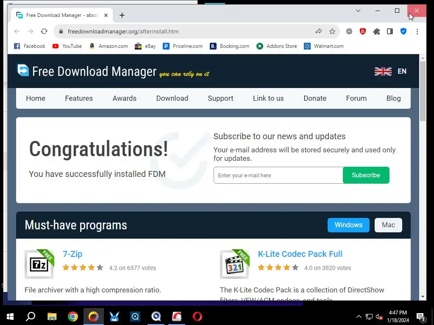Click the K-Lite Codec Pack icon
Viewport: 434px width, 325px height.
tap(234, 264)
